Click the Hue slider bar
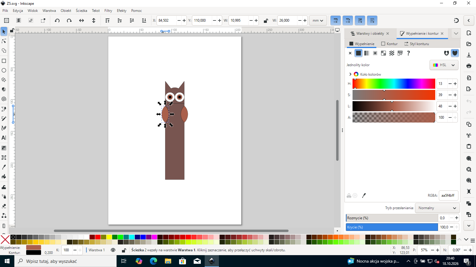 tap(394, 84)
